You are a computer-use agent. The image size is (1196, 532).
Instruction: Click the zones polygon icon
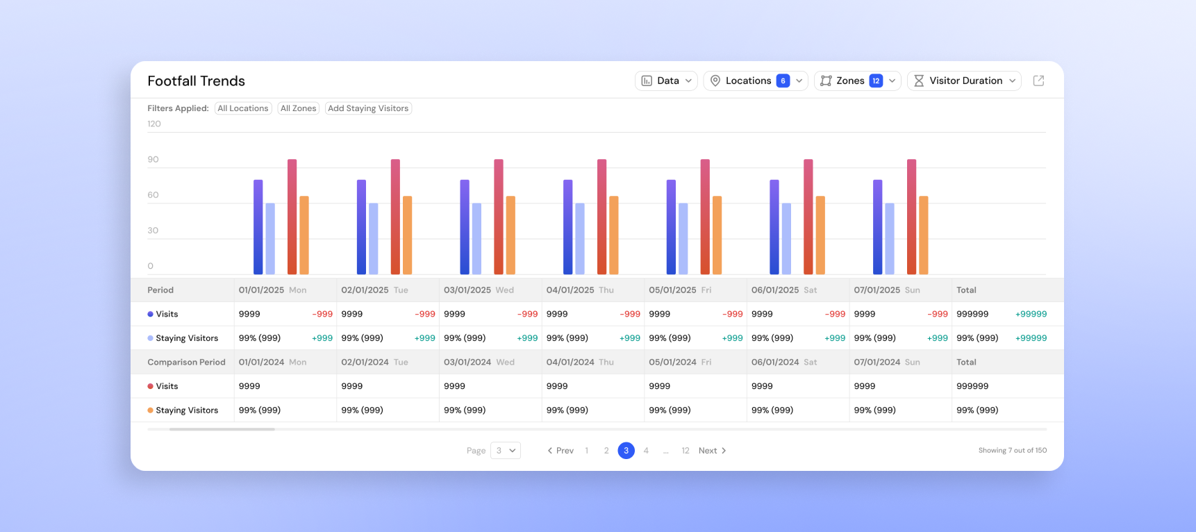tap(826, 81)
